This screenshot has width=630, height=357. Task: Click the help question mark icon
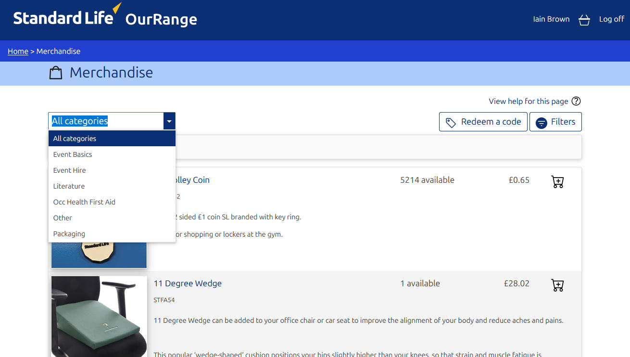pos(576,101)
